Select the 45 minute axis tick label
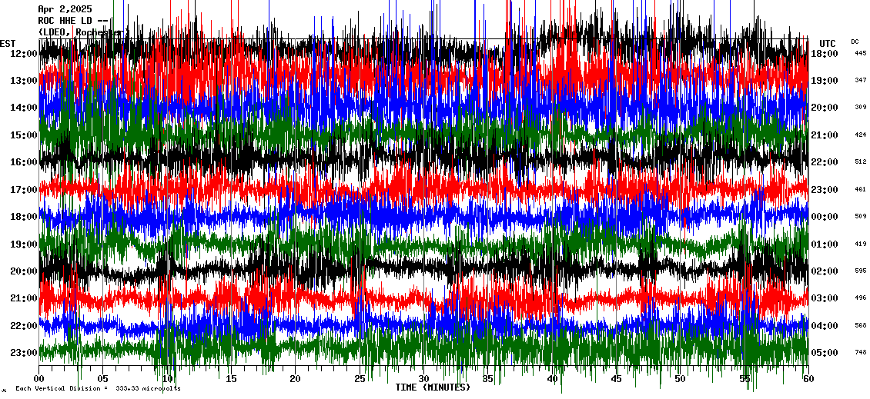Viewport: 870px width, 399px height. [616, 379]
